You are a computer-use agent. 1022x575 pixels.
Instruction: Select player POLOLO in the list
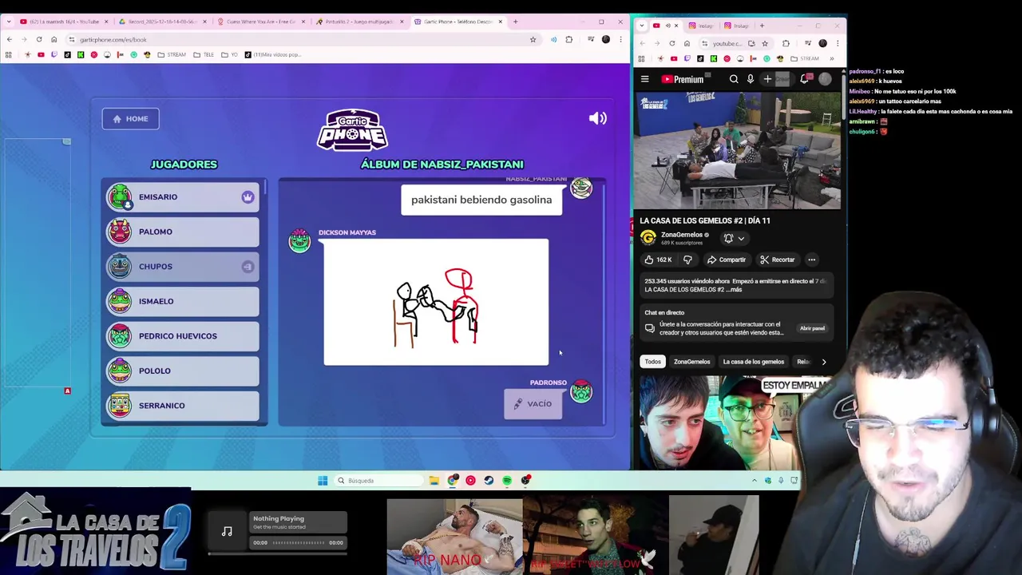[183, 371]
